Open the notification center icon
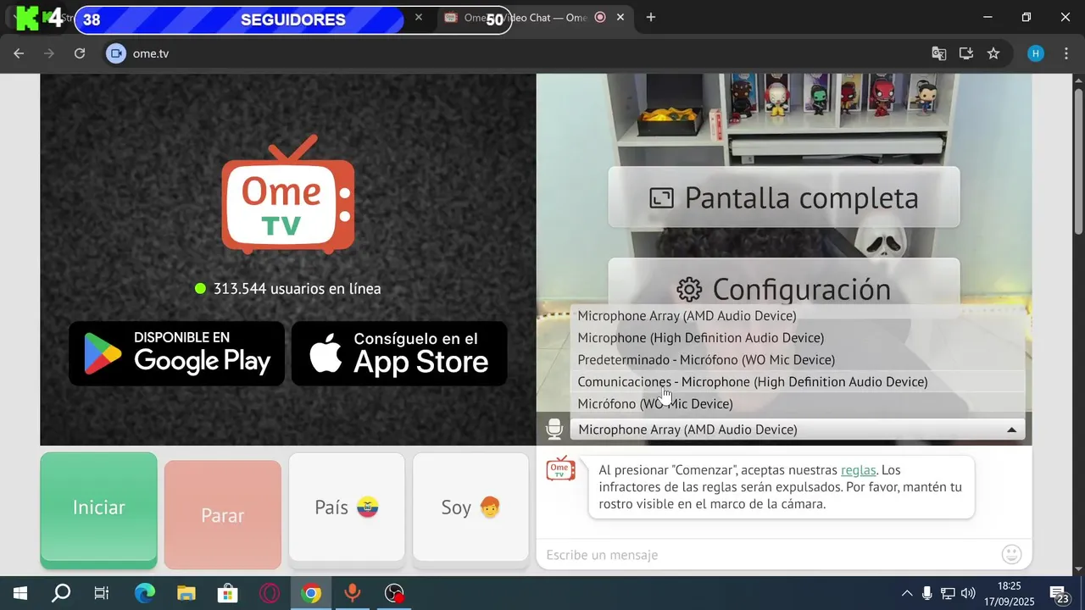Screen dimensions: 1085x610 [x=1060, y=594]
